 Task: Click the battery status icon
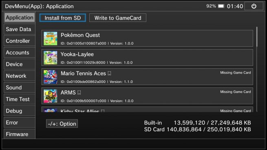point(221,6)
